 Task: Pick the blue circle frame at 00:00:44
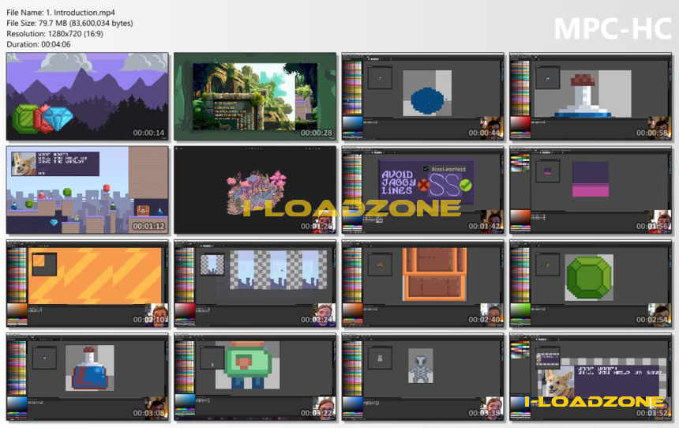tap(422, 96)
